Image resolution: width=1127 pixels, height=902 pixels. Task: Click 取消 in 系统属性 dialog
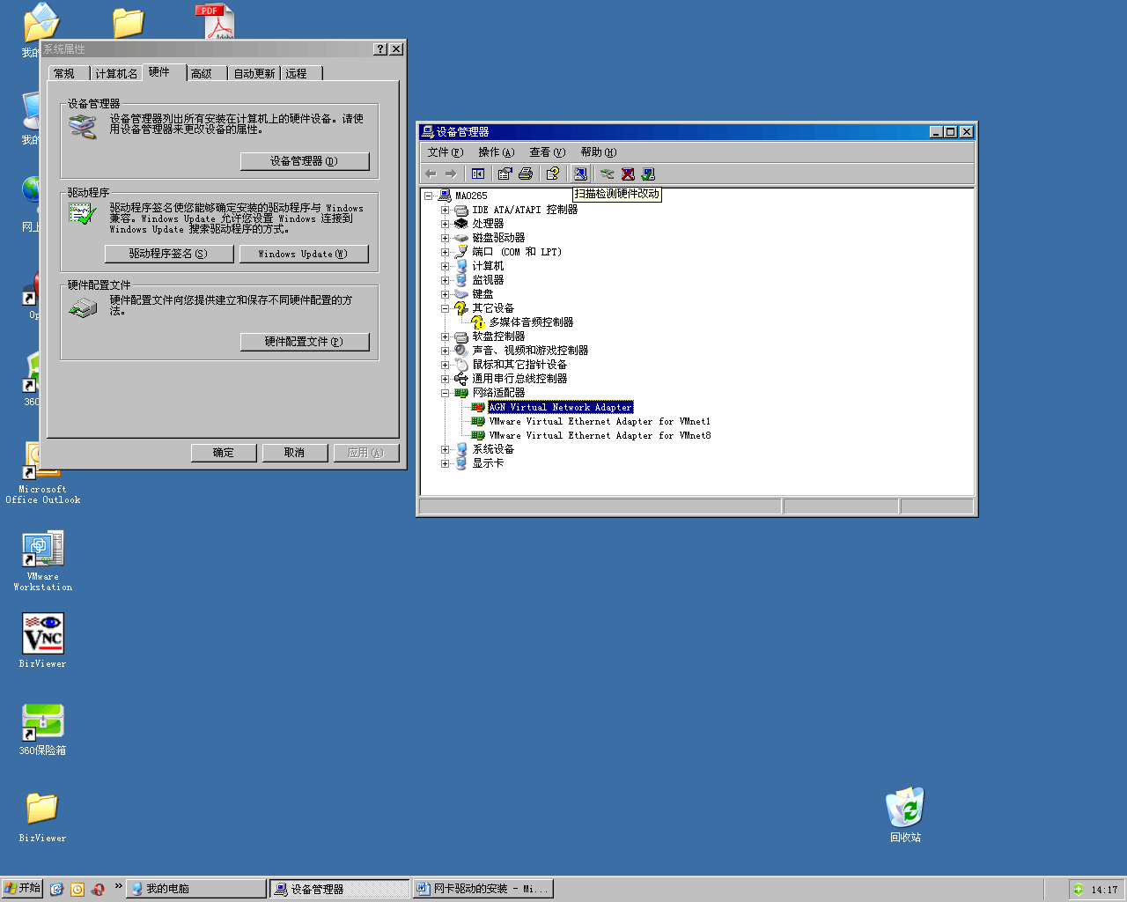pyautogui.click(x=295, y=453)
